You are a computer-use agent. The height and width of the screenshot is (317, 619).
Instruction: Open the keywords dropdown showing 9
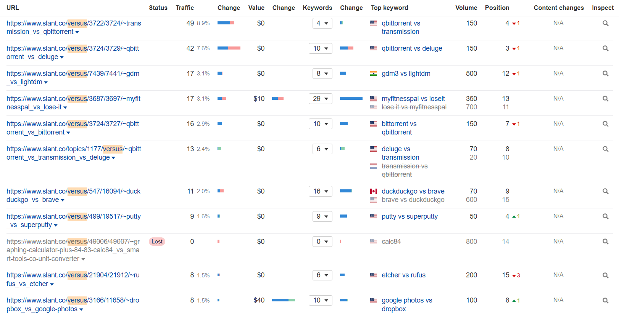tap(322, 216)
